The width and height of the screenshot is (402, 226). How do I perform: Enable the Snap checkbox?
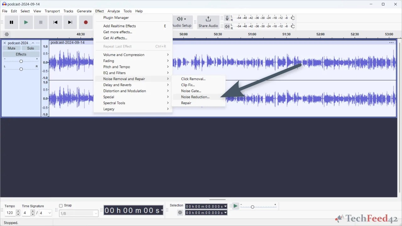pyautogui.click(x=61, y=206)
